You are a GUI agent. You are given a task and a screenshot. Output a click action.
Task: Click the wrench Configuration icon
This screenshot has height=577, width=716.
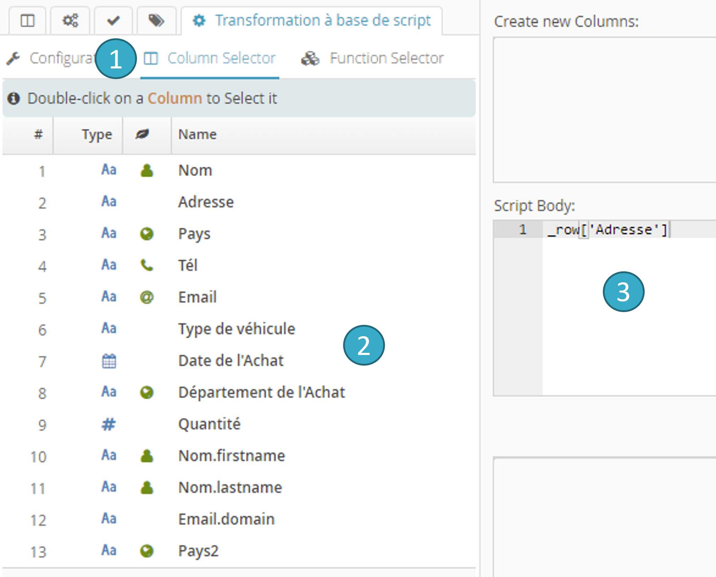[13, 59]
